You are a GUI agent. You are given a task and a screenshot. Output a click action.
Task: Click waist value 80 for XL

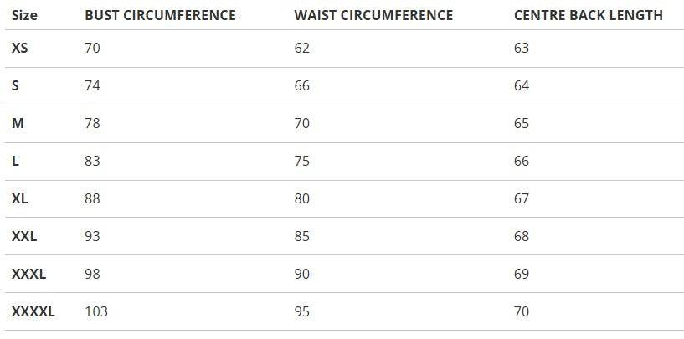(302, 198)
